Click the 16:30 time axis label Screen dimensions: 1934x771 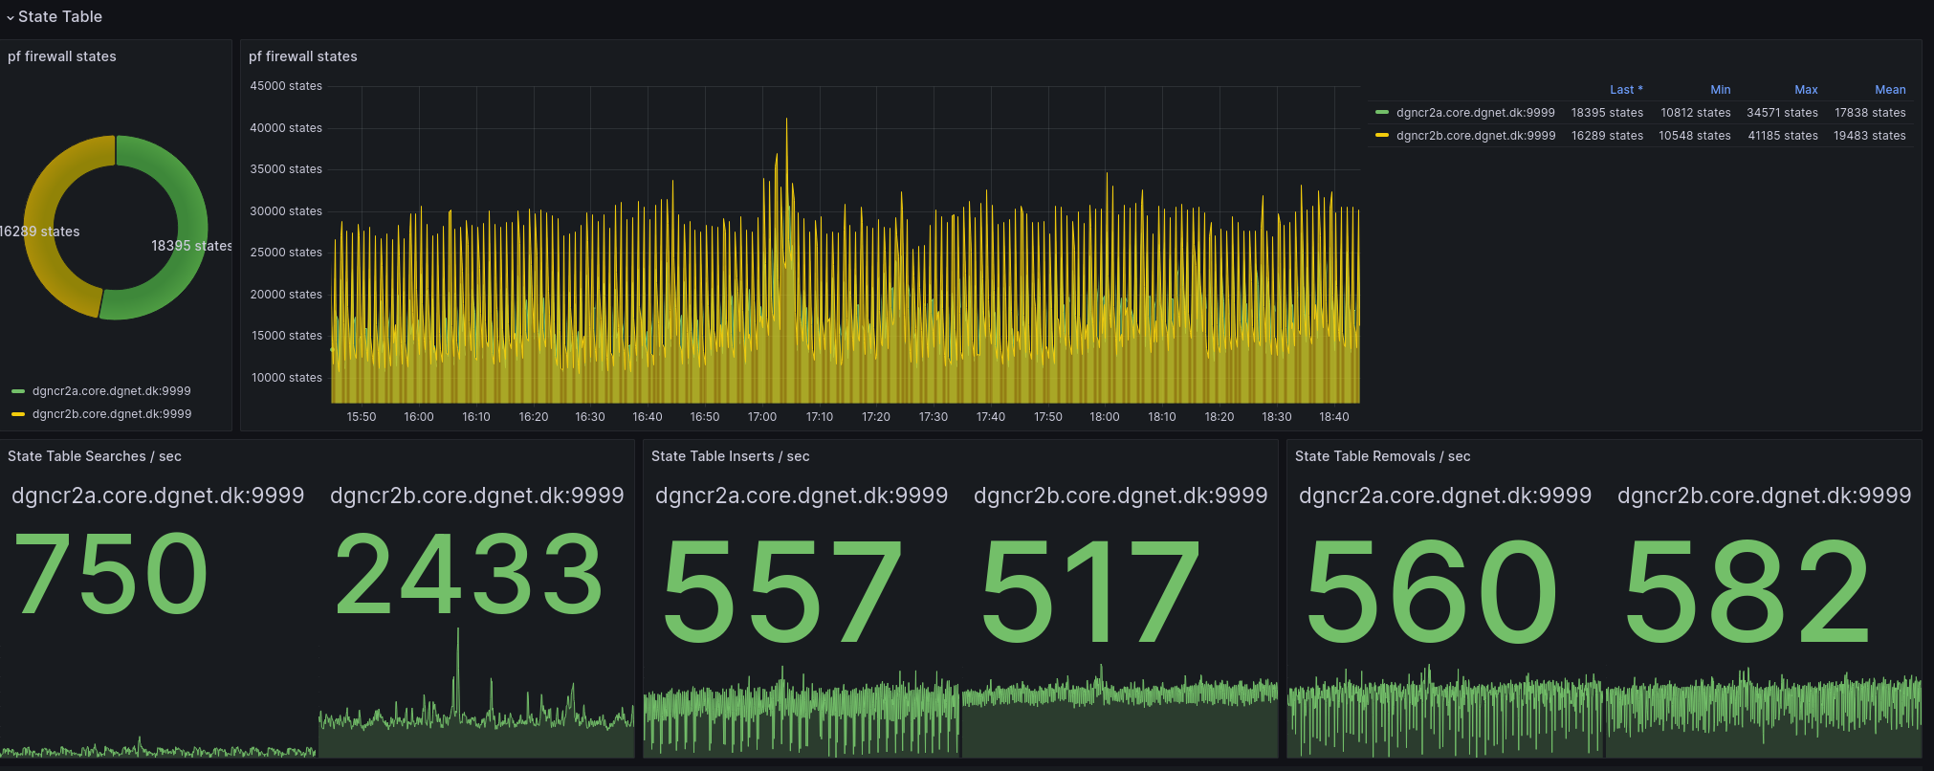590,417
